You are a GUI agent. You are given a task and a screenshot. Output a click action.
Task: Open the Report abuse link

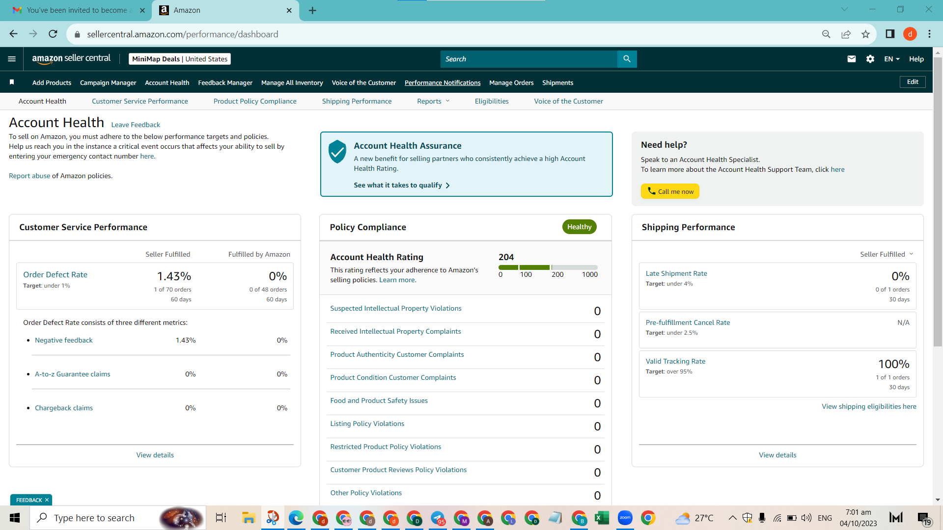29,176
